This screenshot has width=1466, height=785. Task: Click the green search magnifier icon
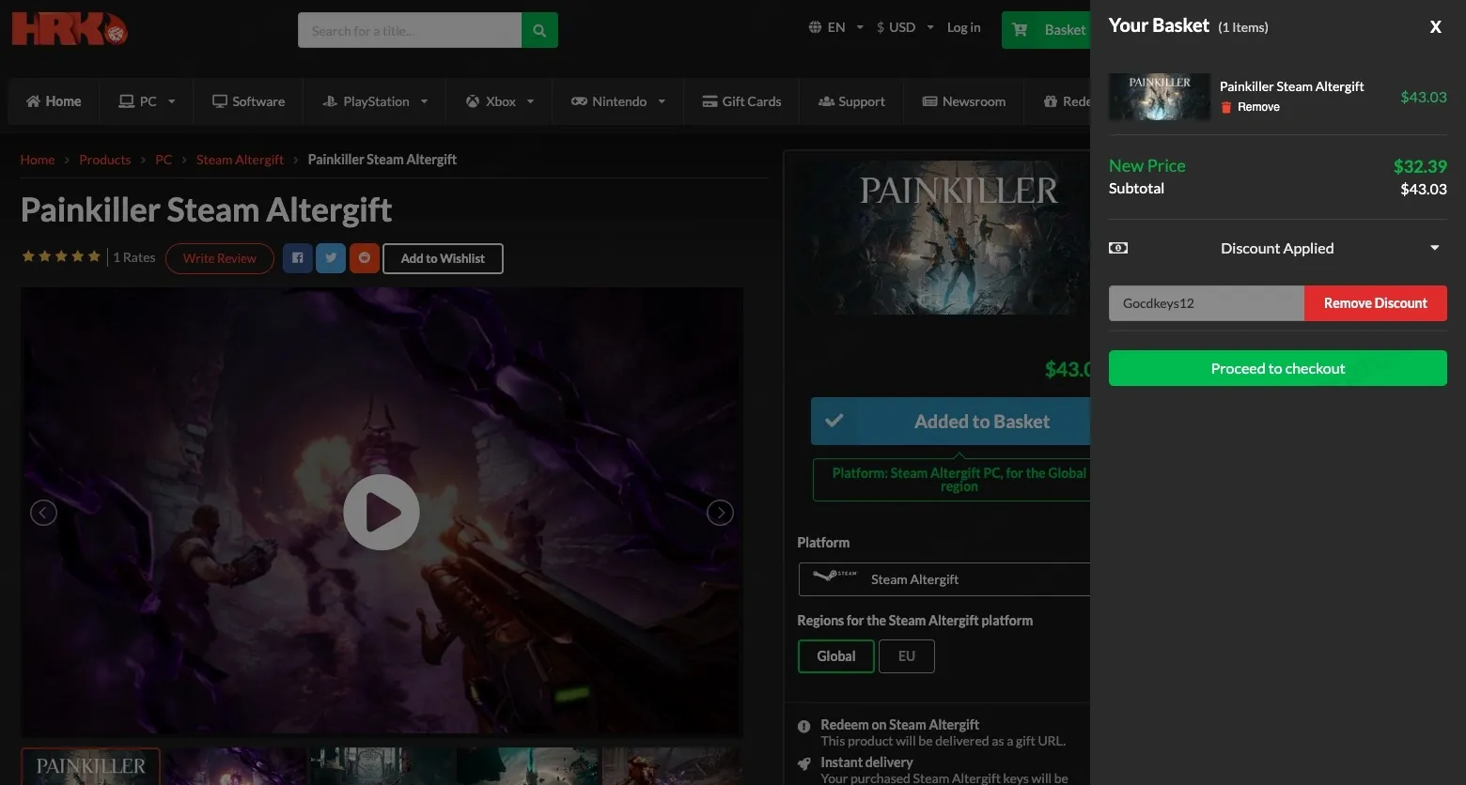click(x=539, y=30)
